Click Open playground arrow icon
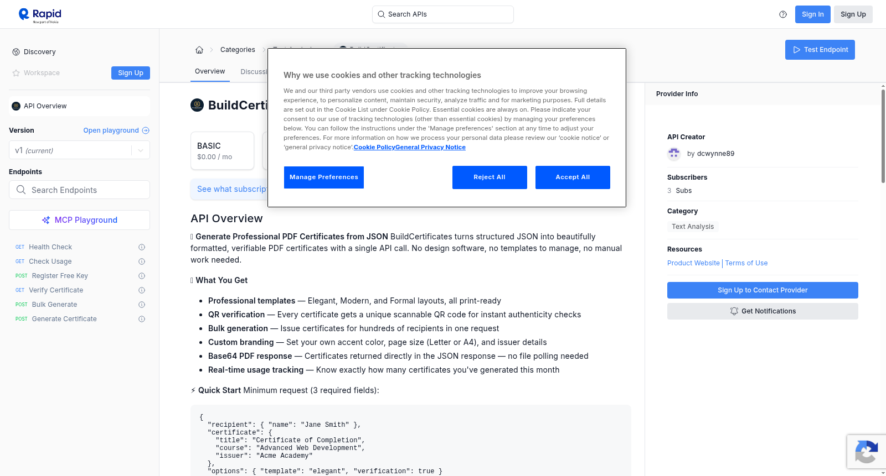The width and height of the screenshot is (886, 476). coord(146,130)
